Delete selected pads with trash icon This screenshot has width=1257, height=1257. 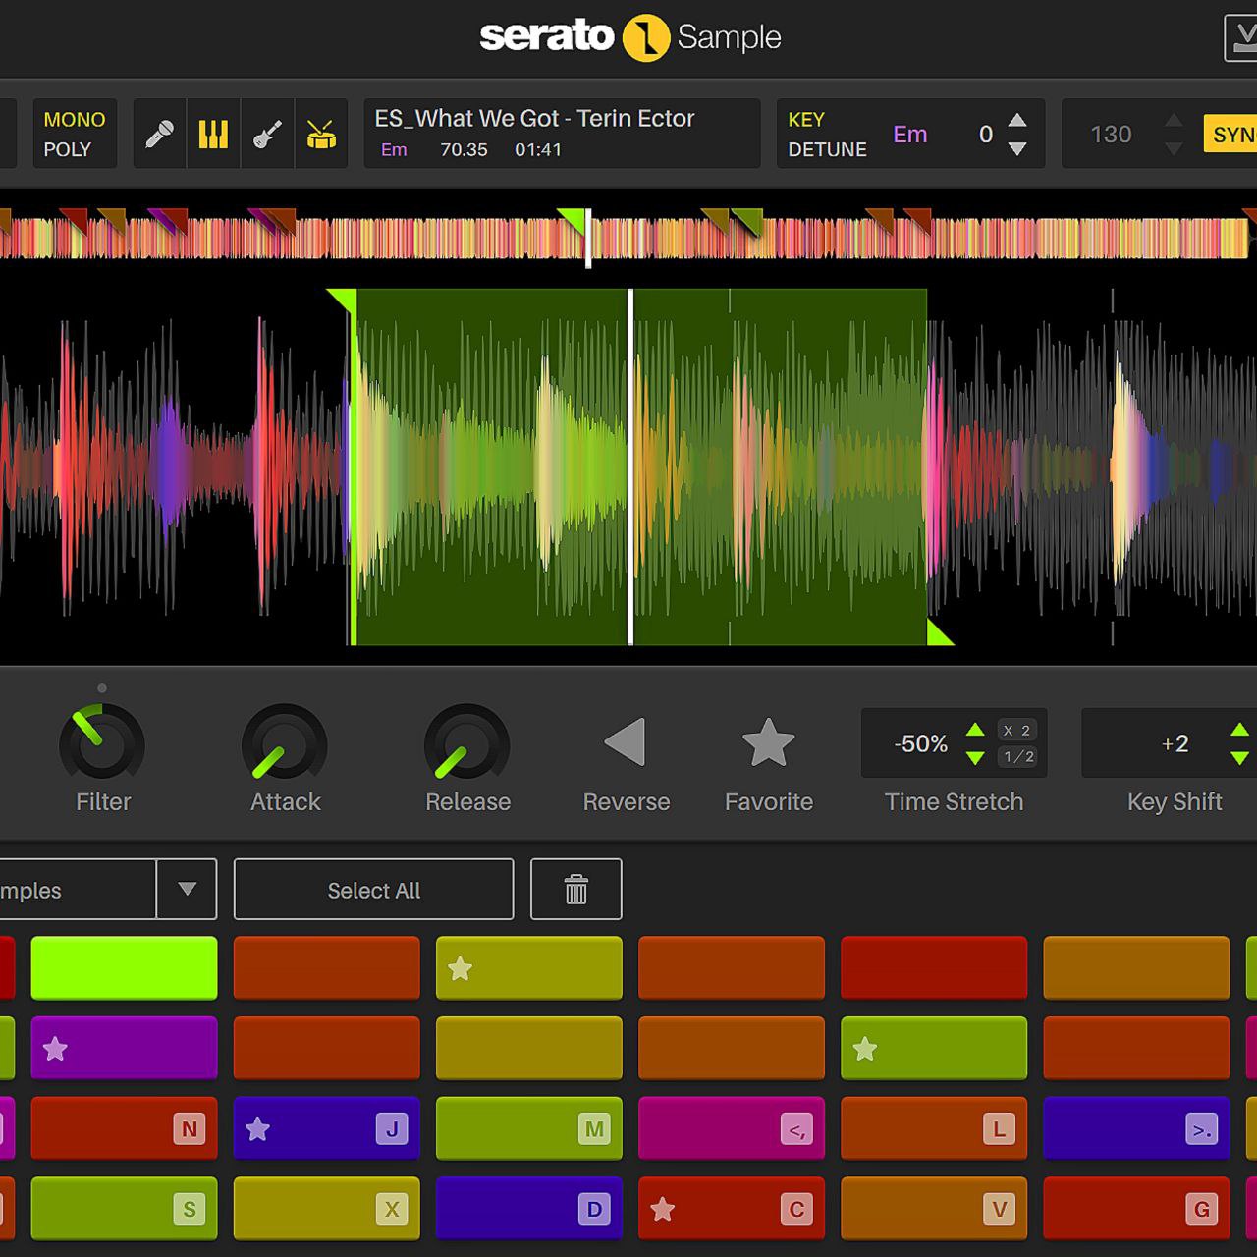(575, 890)
